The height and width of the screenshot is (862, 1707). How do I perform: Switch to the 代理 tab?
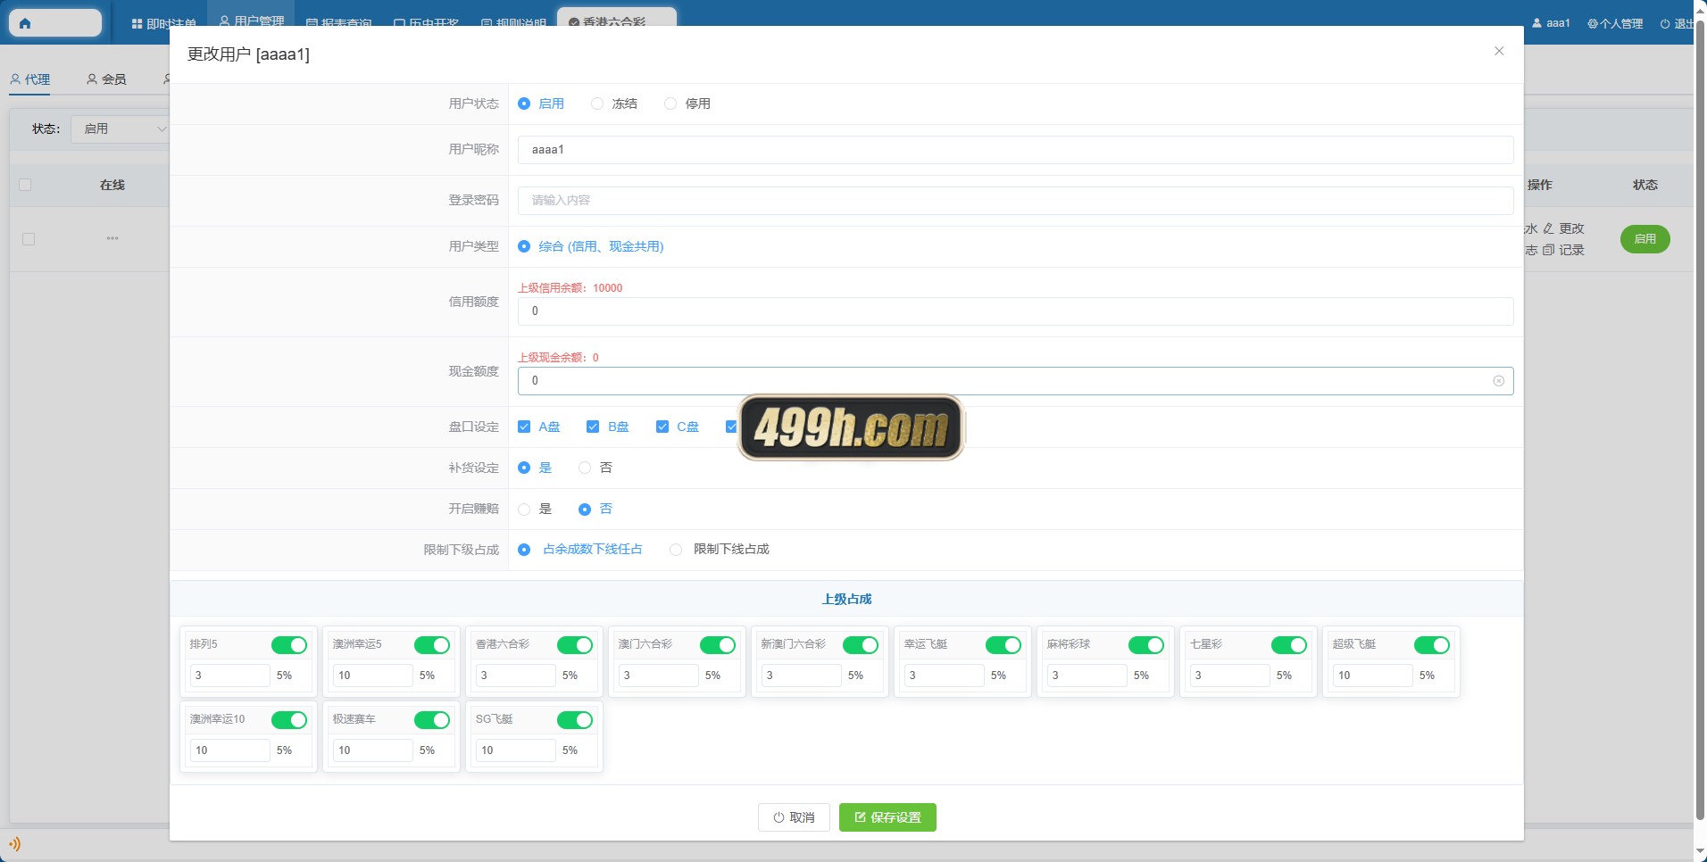pyautogui.click(x=30, y=79)
